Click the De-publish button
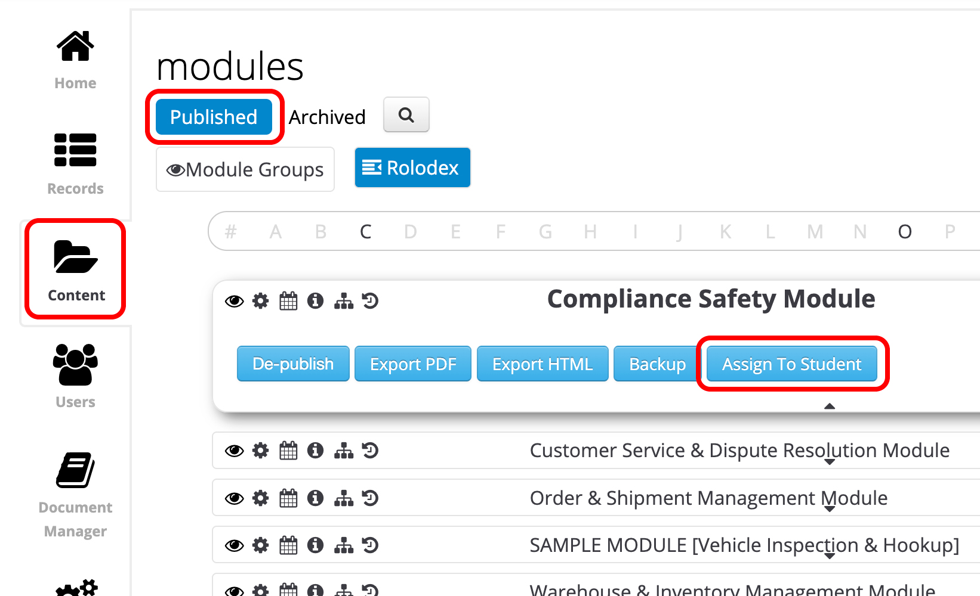This screenshot has width=980, height=596. pyautogui.click(x=293, y=364)
